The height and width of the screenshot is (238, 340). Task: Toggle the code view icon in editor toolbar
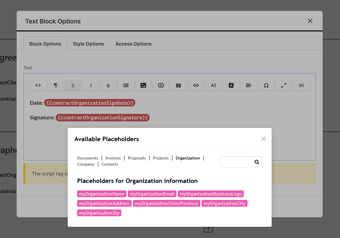[x=38, y=85]
